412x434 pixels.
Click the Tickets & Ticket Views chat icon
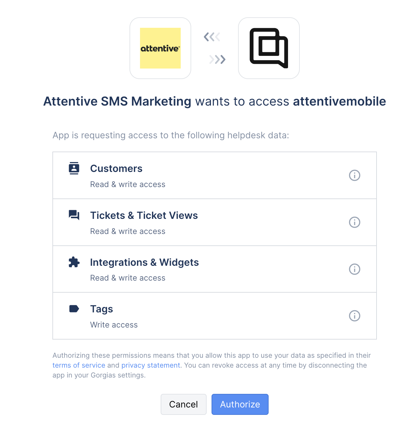[x=74, y=215]
